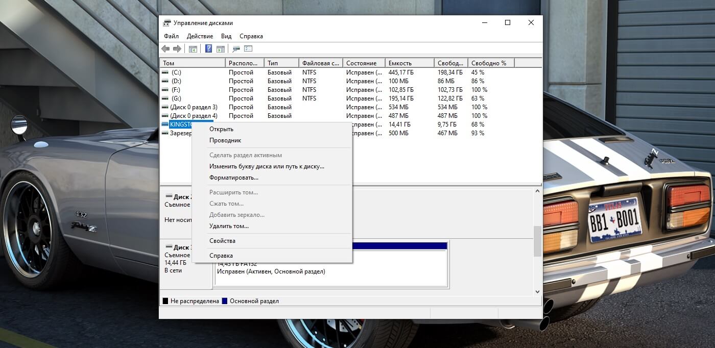The height and width of the screenshot is (348, 715).
Task: Click the Back arrow in the toolbar
Action: click(165, 49)
